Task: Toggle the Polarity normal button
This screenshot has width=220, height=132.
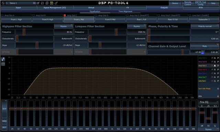Action: coord(205,26)
